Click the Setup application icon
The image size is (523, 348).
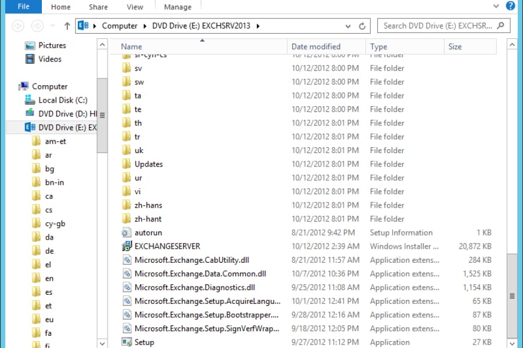(127, 342)
